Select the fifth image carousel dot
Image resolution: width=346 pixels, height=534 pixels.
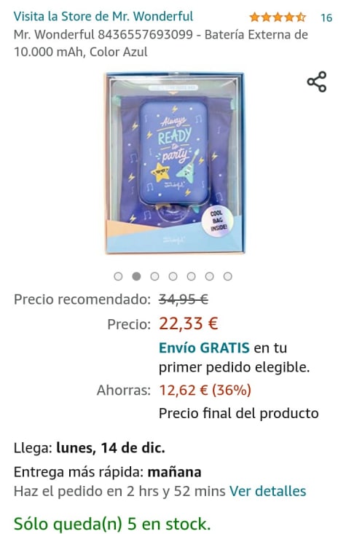coord(191,276)
